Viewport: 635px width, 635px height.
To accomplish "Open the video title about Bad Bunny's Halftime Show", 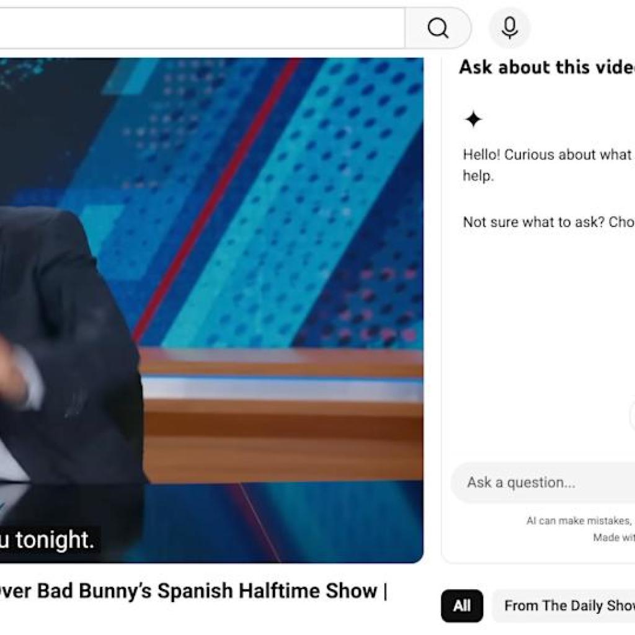I will [192, 593].
